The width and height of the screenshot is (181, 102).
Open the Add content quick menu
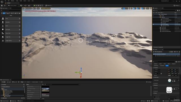point(21,5)
